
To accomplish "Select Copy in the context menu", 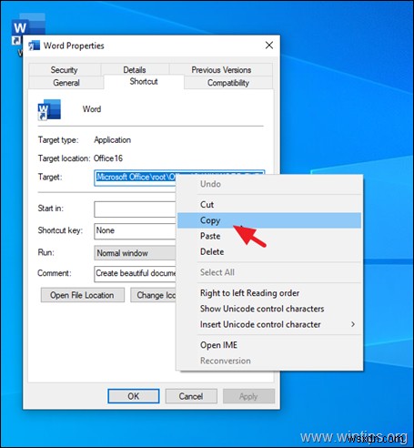I will [x=269, y=220].
